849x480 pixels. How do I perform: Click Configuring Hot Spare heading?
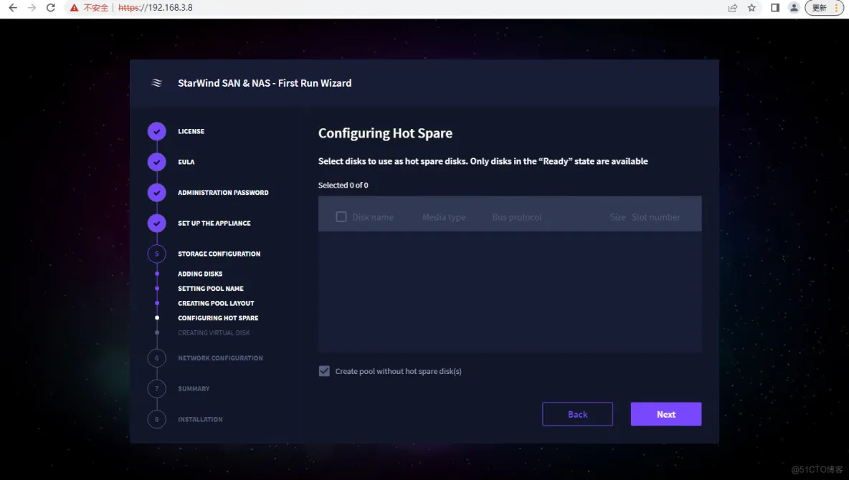386,133
